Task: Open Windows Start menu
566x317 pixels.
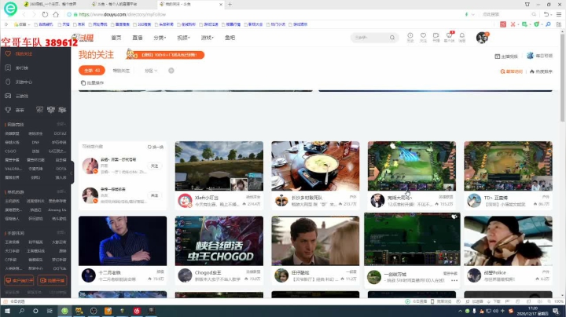Action: pos(7,311)
